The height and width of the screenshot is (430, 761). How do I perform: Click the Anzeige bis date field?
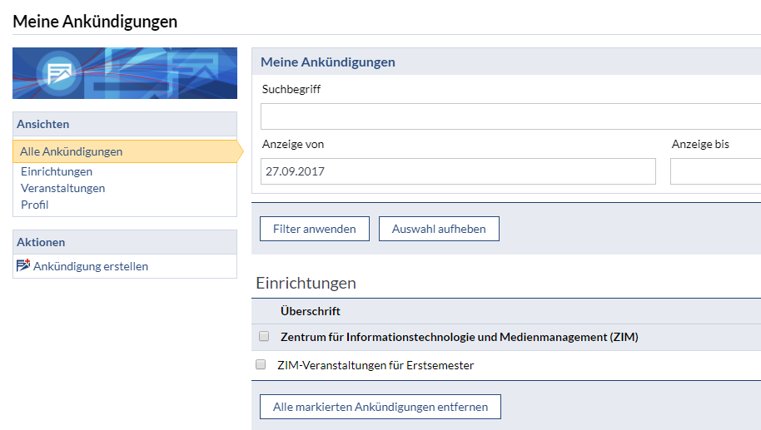715,171
